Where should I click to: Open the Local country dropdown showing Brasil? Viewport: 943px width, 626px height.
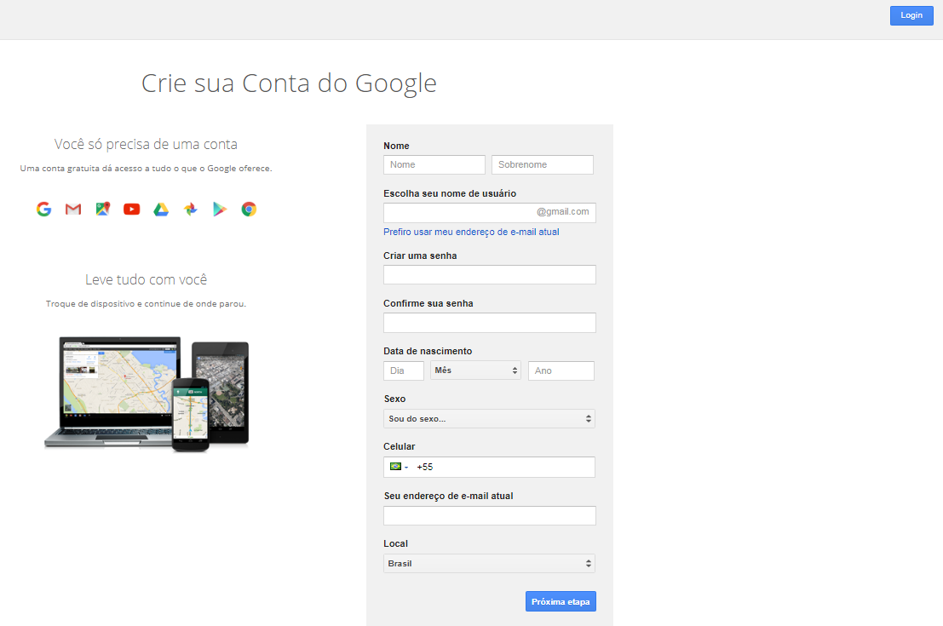(x=489, y=564)
